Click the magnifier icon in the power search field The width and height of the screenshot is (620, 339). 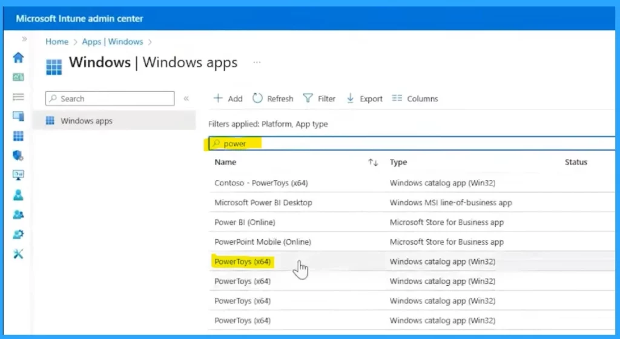point(216,143)
